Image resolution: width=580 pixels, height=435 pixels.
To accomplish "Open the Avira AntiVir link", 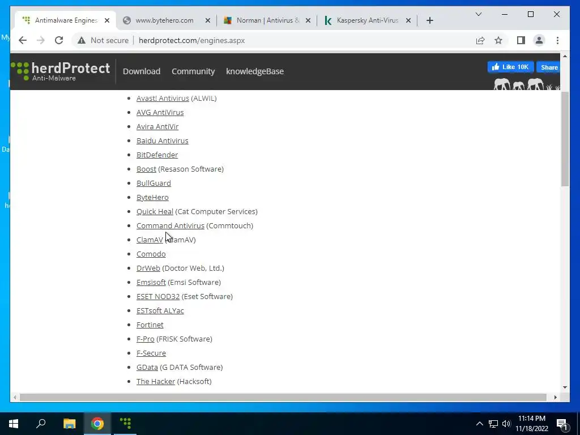I will pyautogui.click(x=157, y=126).
